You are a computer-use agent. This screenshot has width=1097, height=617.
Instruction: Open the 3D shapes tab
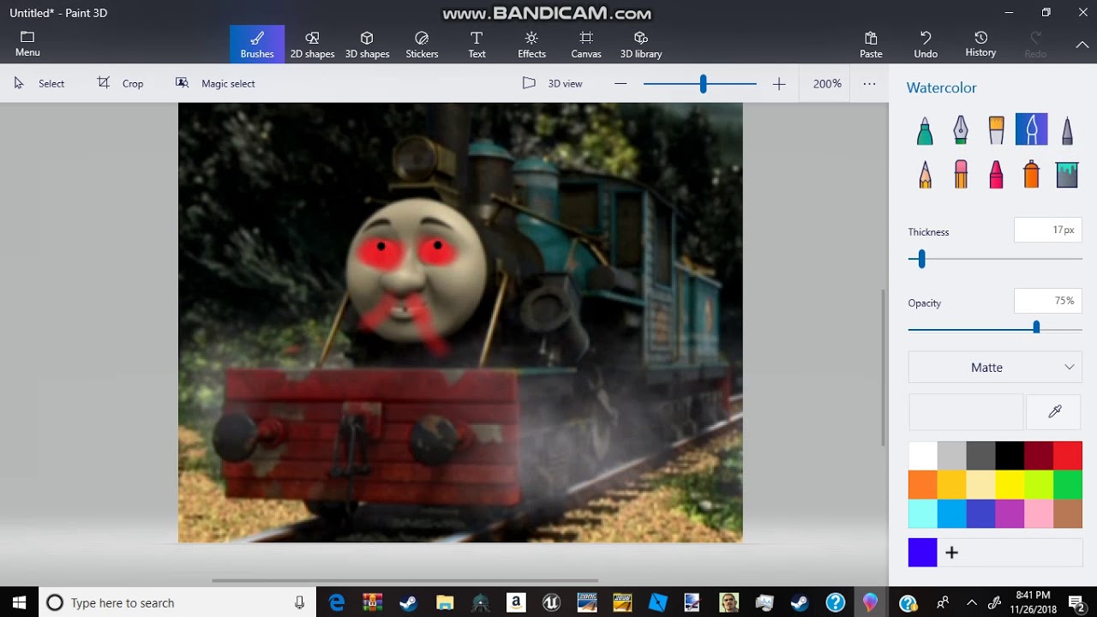coord(367,45)
